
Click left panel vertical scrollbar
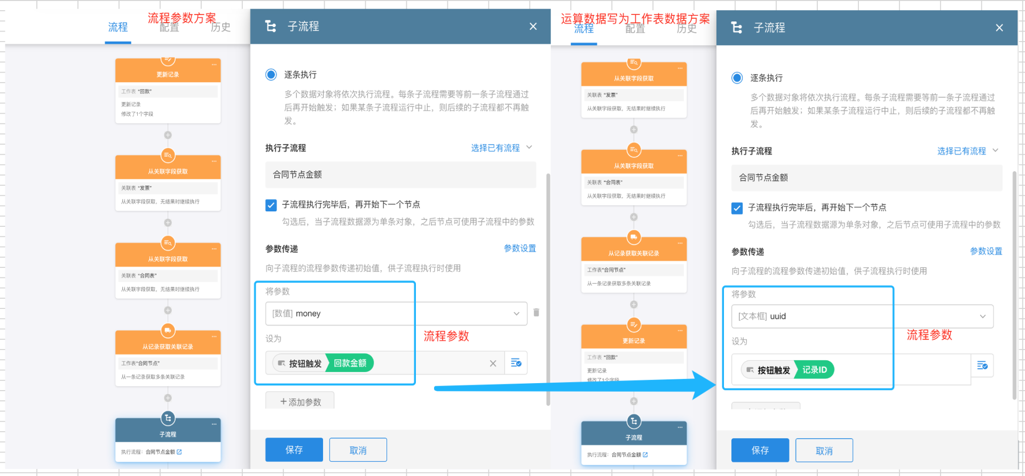(x=548, y=288)
